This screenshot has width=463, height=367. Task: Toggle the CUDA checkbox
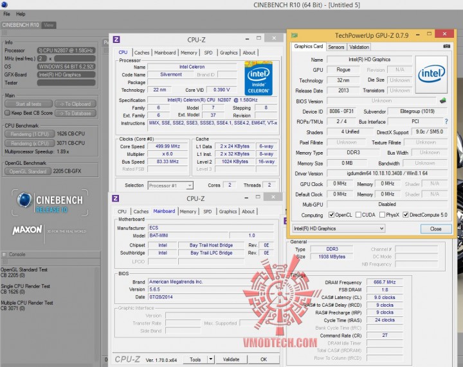pos(358,215)
